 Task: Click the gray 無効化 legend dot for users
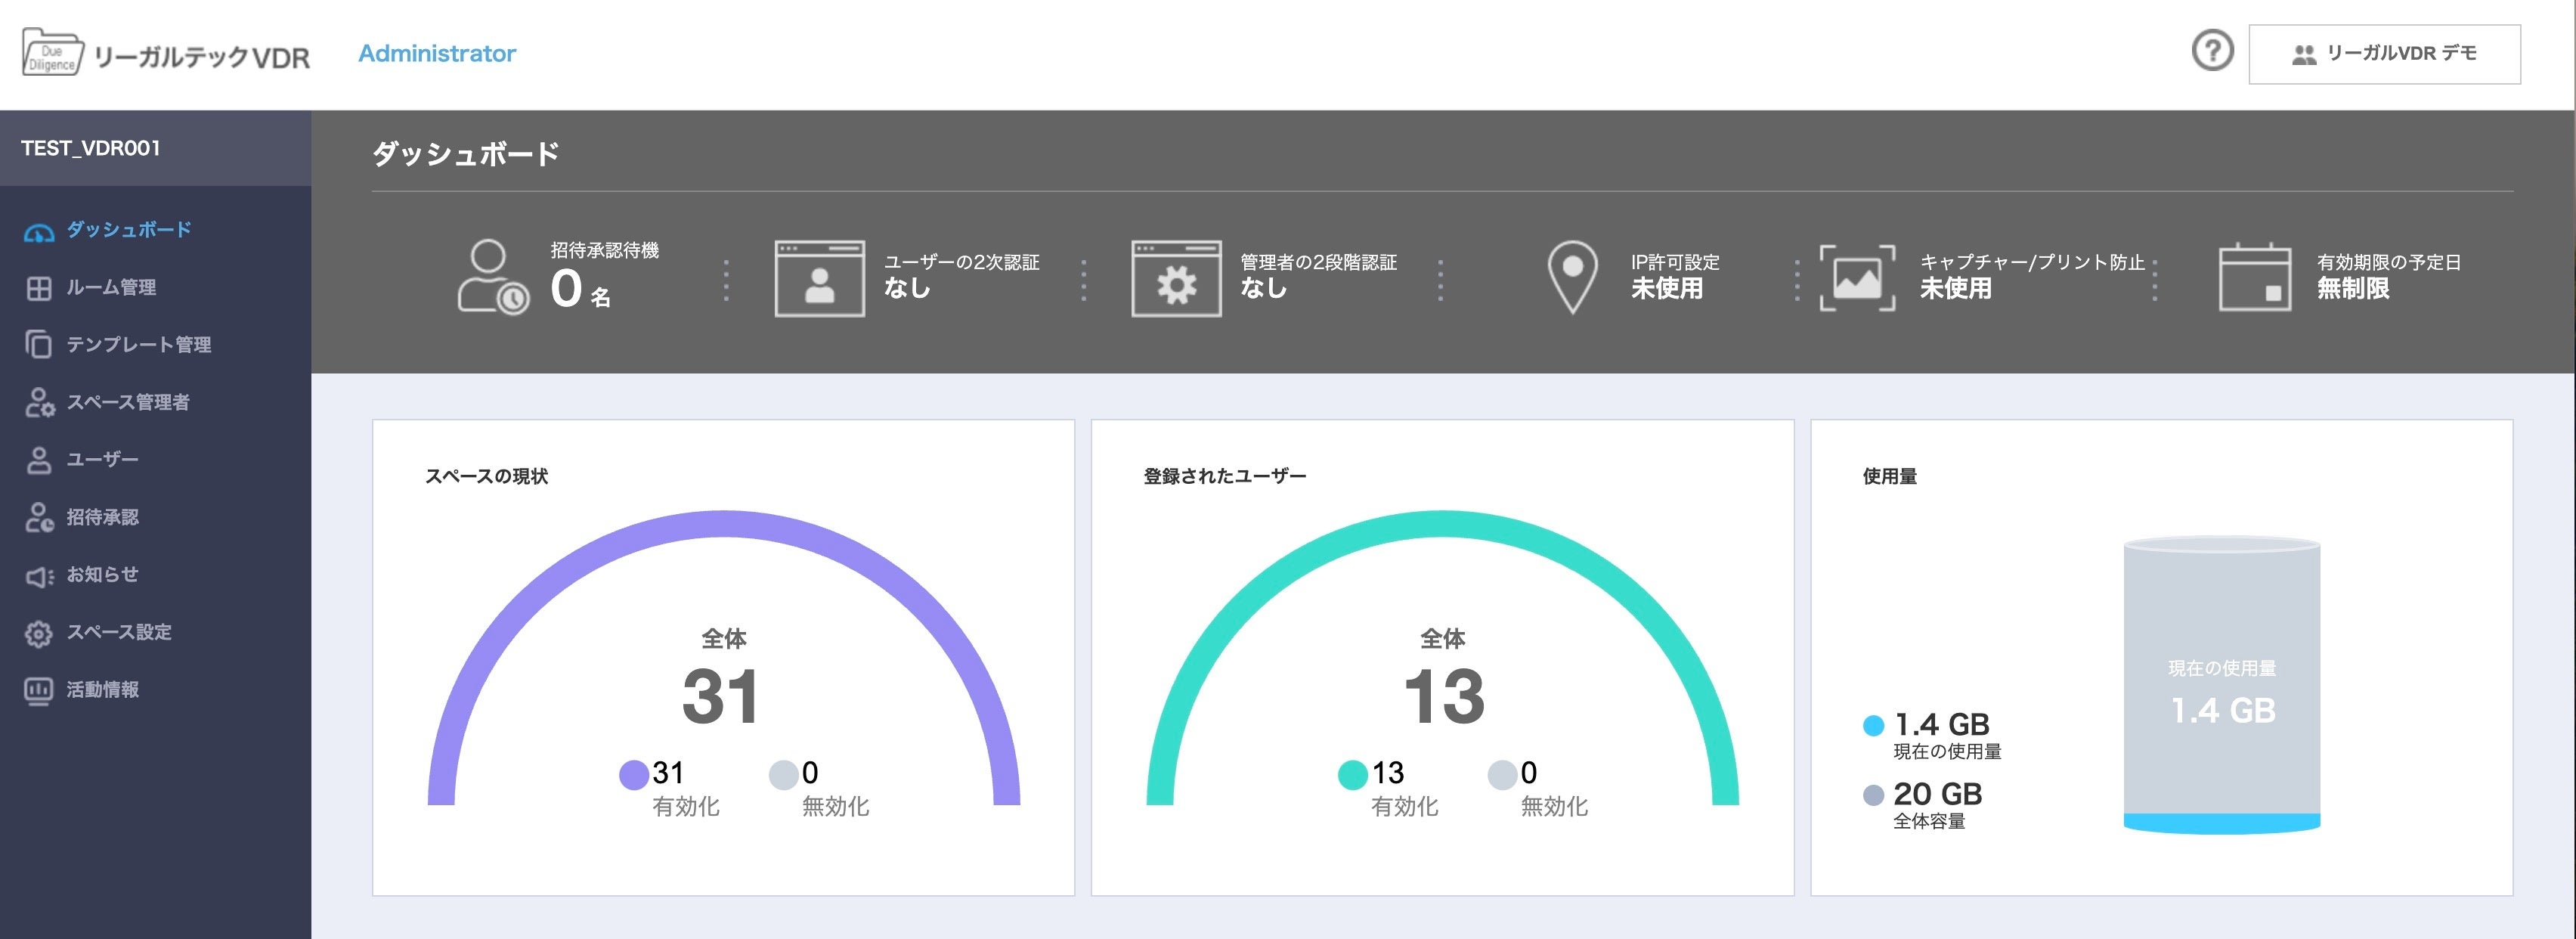(1502, 775)
